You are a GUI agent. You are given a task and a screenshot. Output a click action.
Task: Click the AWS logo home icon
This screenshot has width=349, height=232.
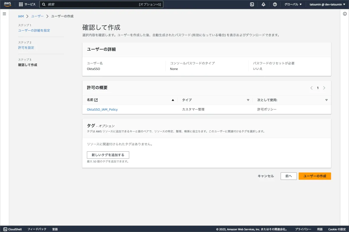[7, 4]
